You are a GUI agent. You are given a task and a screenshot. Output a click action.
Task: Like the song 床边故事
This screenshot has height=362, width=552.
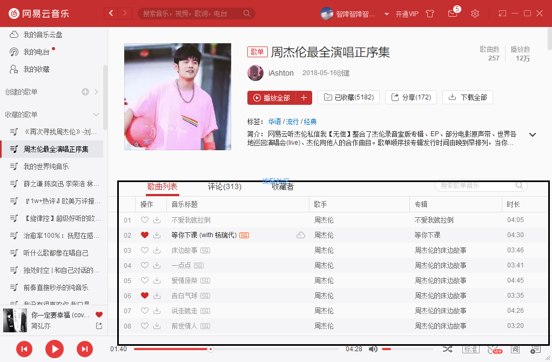click(145, 250)
